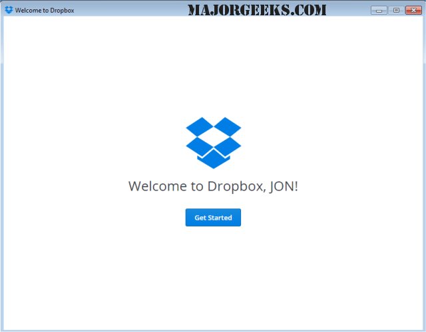The image size is (426, 332).
Task: Click the word 'Dropbox' in the heading
Action: 236,187
